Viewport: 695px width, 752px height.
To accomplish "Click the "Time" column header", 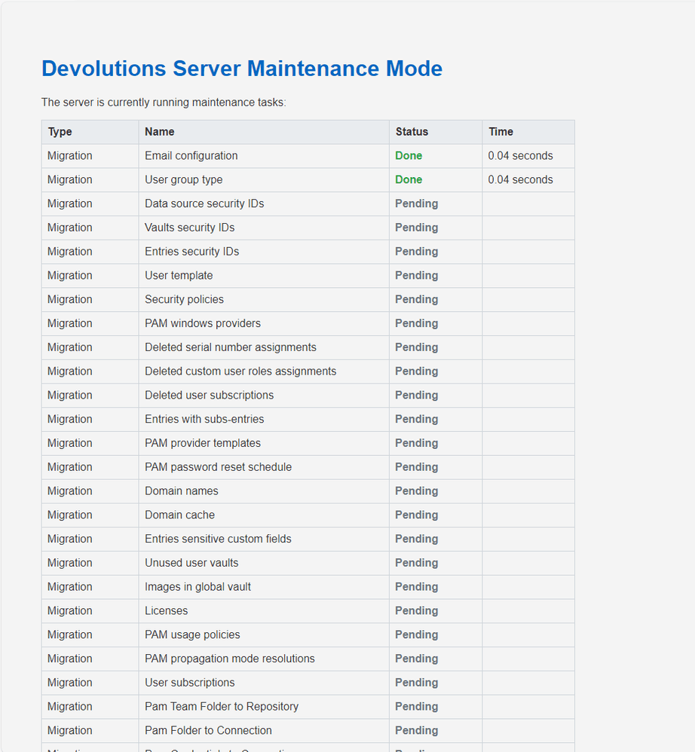I will [x=528, y=132].
